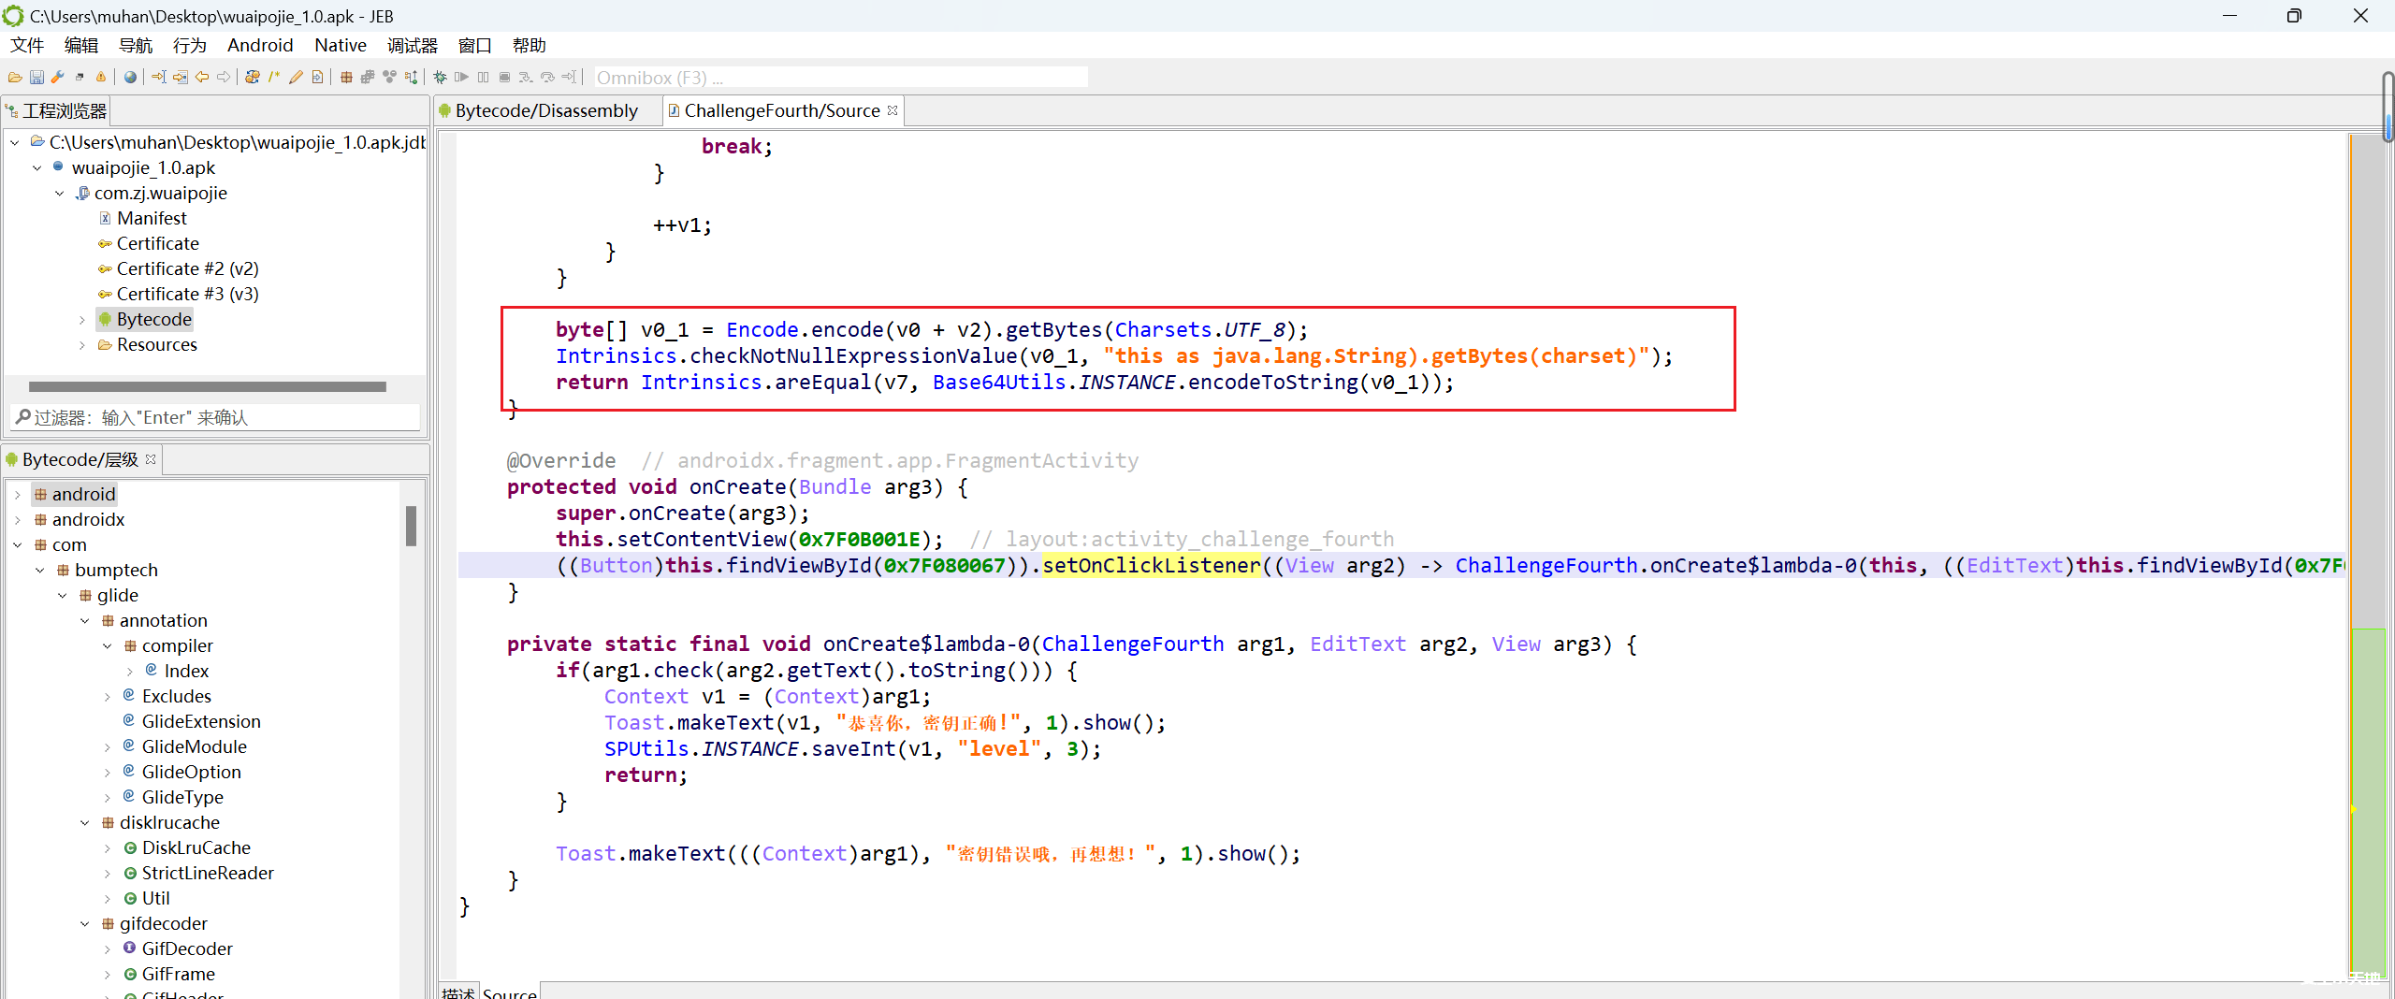Expand the Resources folder node

82,345
